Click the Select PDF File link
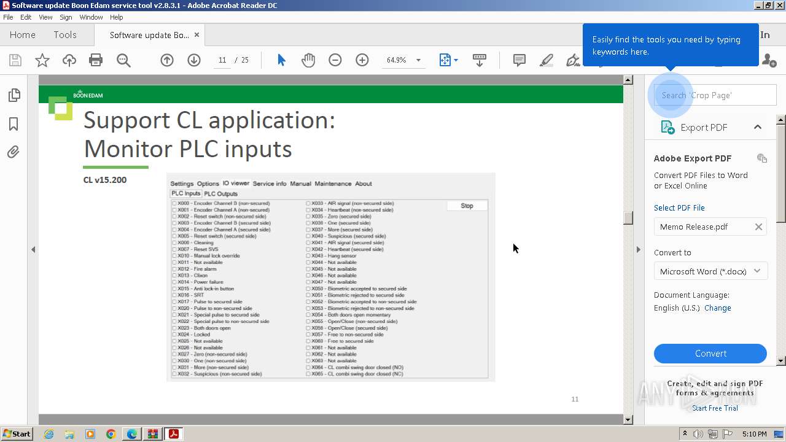 click(x=679, y=207)
